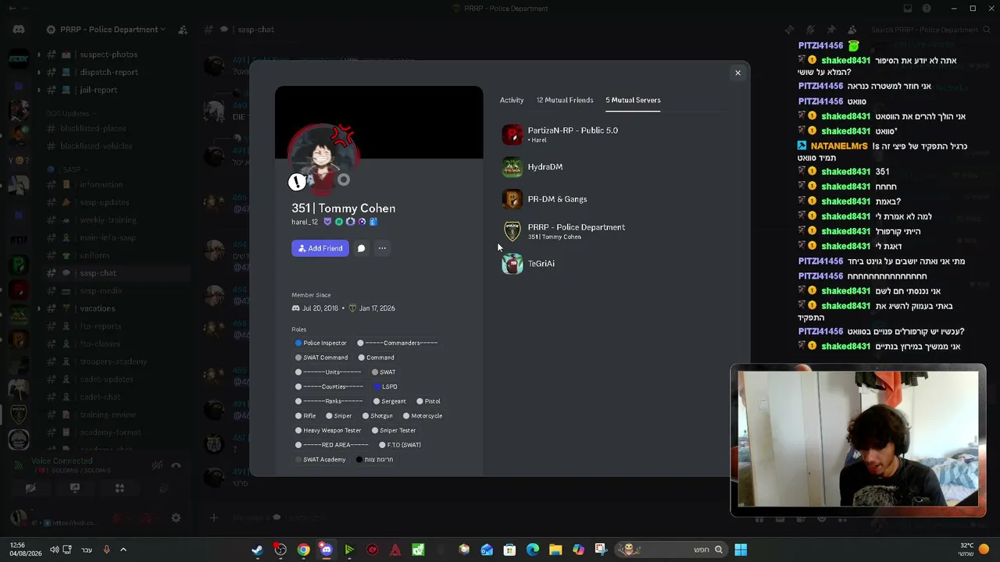Click the plus attachment icon in the message bar
Image resolution: width=1000 pixels, height=562 pixels.
pyautogui.click(x=213, y=518)
